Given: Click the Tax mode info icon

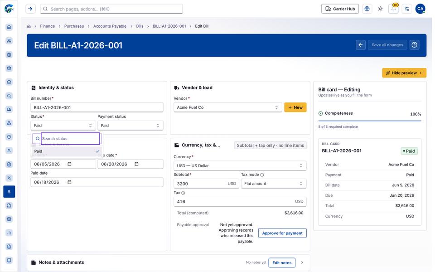Looking at the screenshot, I should [262, 175].
